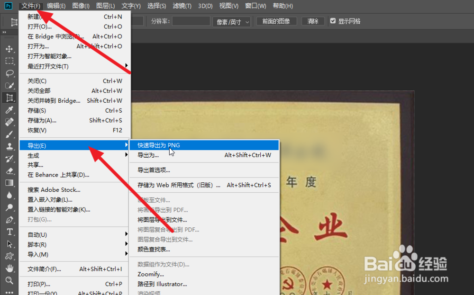This screenshot has height=295, width=474.
Task: Select the Lasso tool
Action: (x=9, y=73)
